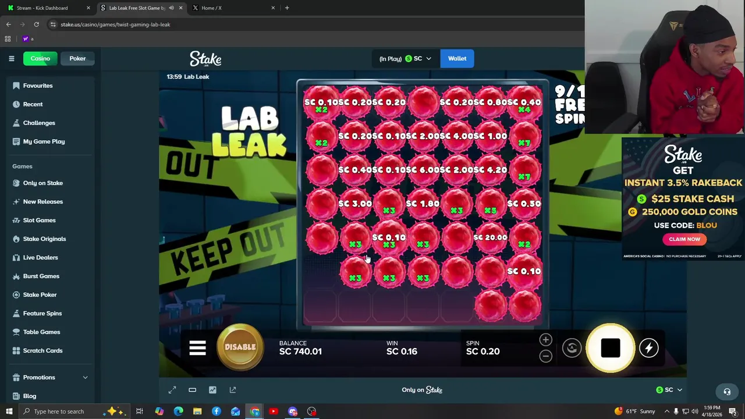Open Favourites in the sidebar
Image resolution: width=745 pixels, height=419 pixels.
pyautogui.click(x=38, y=86)
